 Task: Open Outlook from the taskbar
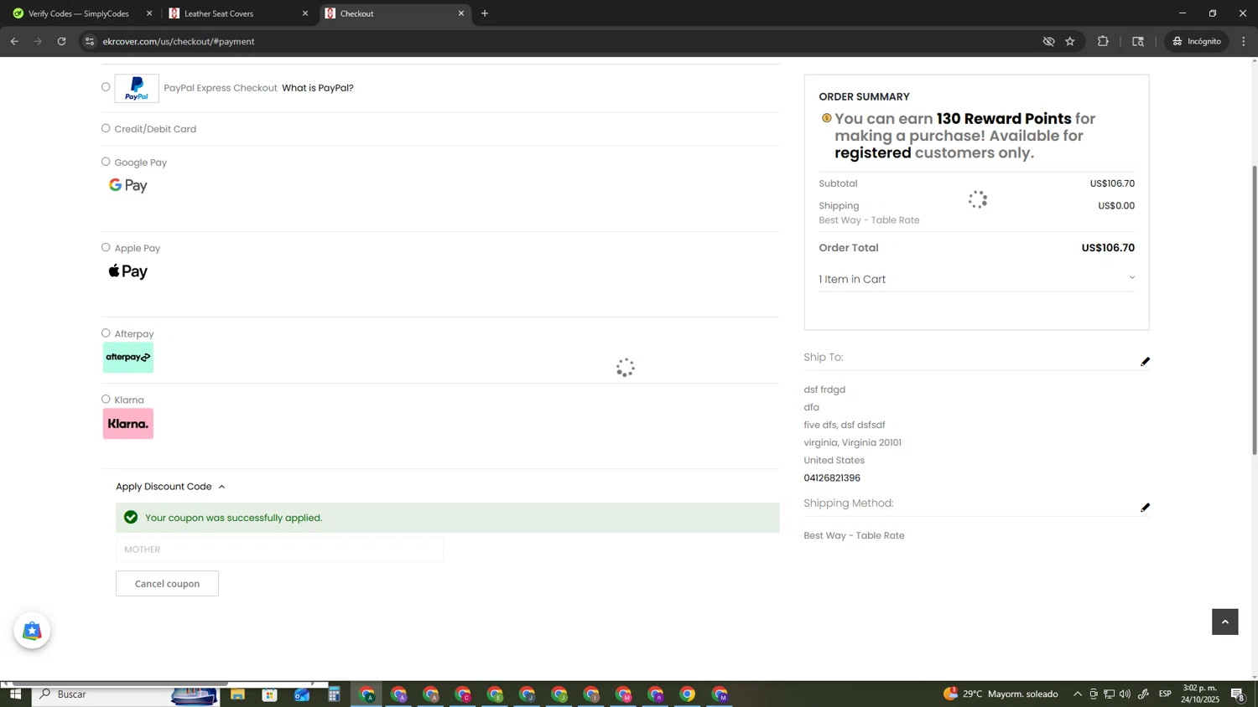point(302,694)
